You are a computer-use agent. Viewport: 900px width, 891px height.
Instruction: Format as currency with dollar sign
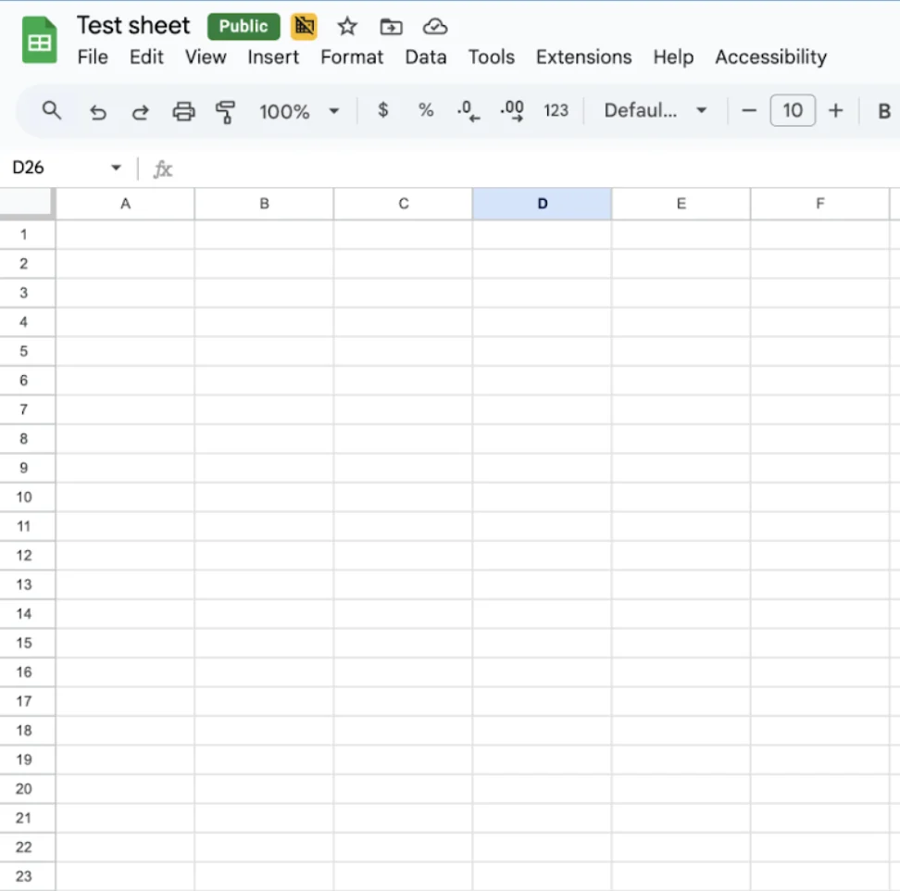[383, 111]
